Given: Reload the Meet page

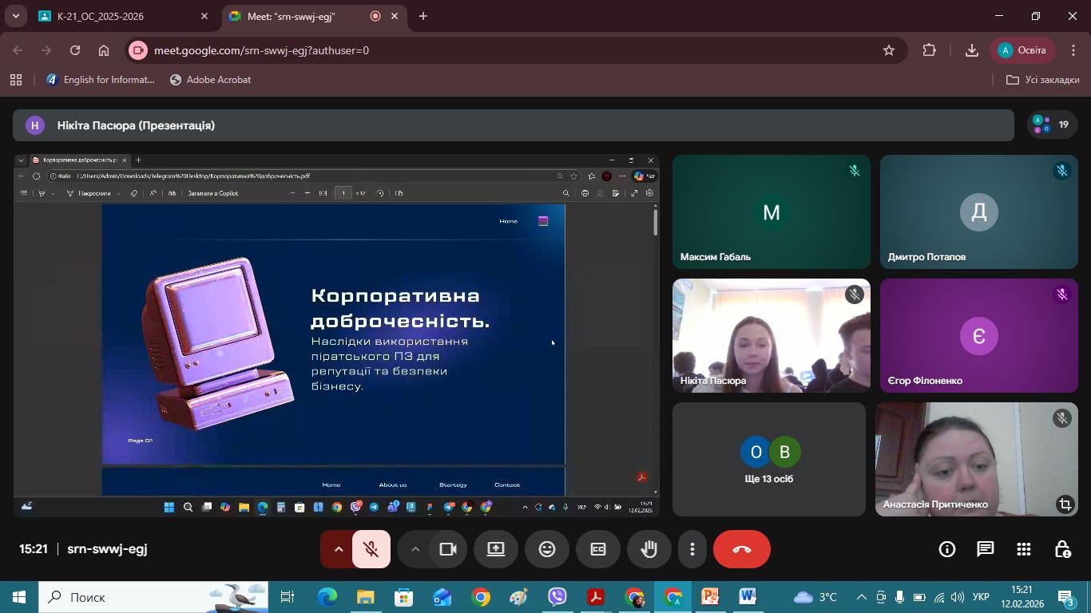Looking at the screenshot, I should pyautogui.click(x=75, y=50).
